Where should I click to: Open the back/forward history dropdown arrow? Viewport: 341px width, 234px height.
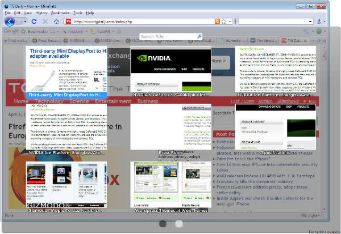(x=25, y=22)
